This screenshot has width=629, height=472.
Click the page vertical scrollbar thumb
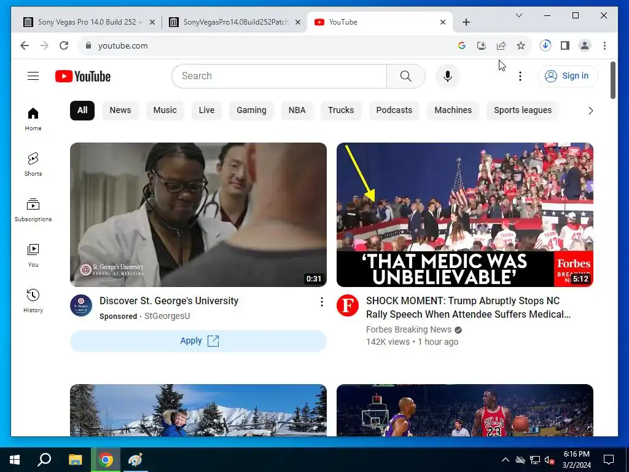[612, 80]
